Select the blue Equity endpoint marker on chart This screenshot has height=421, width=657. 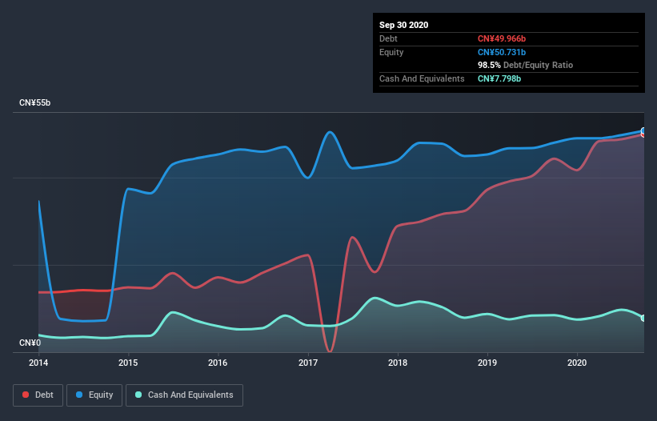click(643, 130)
